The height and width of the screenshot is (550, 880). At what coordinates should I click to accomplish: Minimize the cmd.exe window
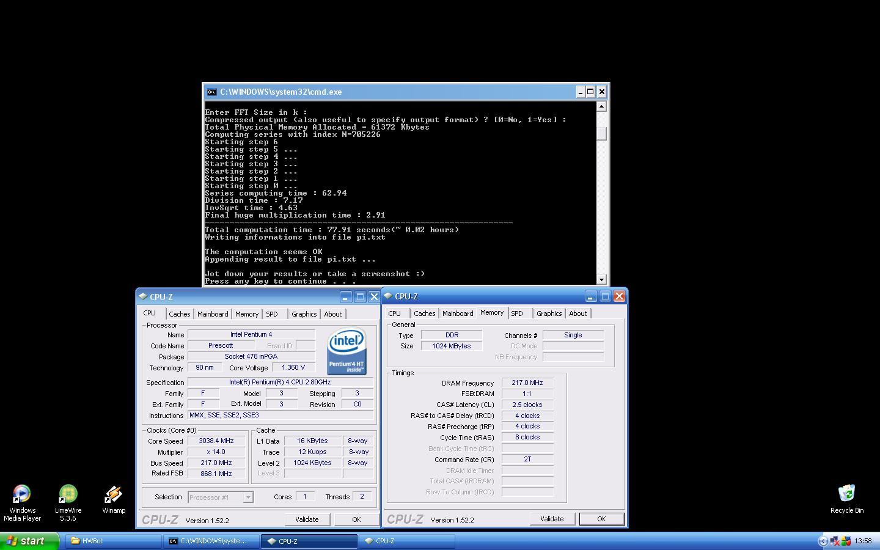pyautogui.click(x=580, y=92)
